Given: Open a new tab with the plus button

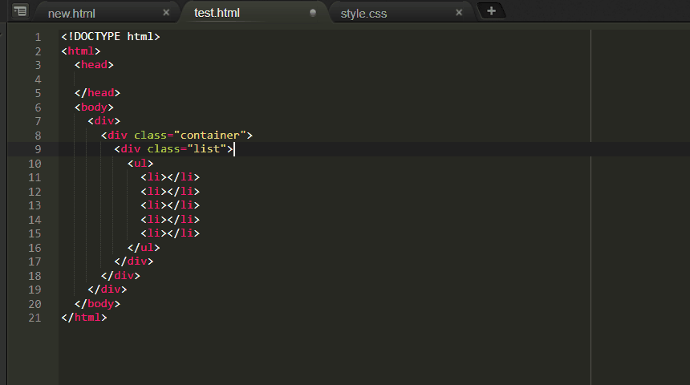Looking at the screenshot, I should 492,11.
